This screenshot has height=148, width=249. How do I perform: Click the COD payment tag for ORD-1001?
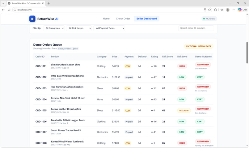[128, 66]
